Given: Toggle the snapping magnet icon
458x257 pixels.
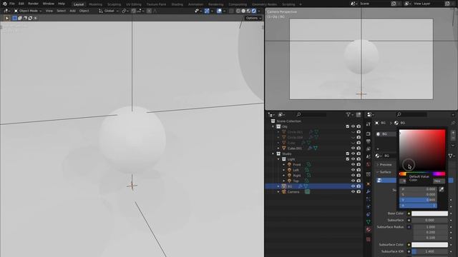Looking at the screenshot, I should click(134, 11).
